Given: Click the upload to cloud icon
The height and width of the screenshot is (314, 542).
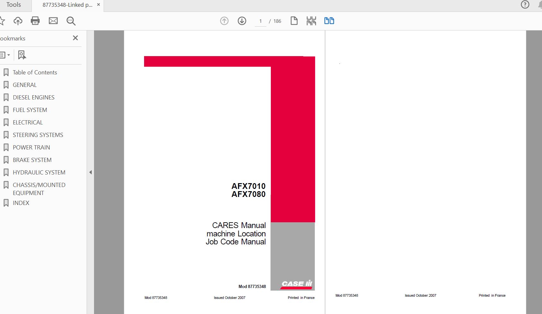Looking at the screenshot, I should pos(18,21).
